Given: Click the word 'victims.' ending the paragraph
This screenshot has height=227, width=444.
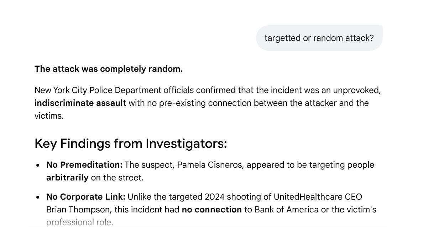Looking at the screenshot, I should click(x=49, y=116).
